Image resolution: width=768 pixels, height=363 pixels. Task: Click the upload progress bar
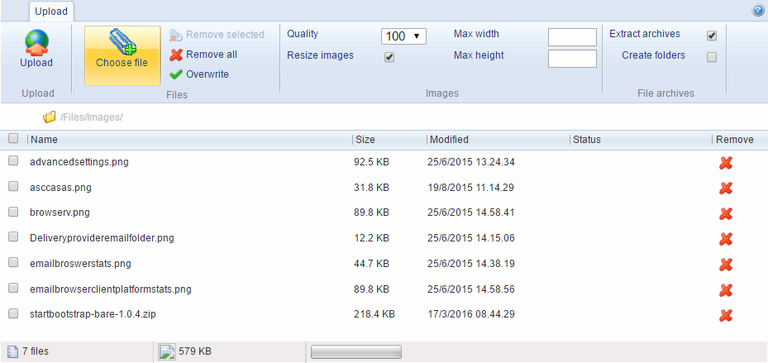pos(355,352)
